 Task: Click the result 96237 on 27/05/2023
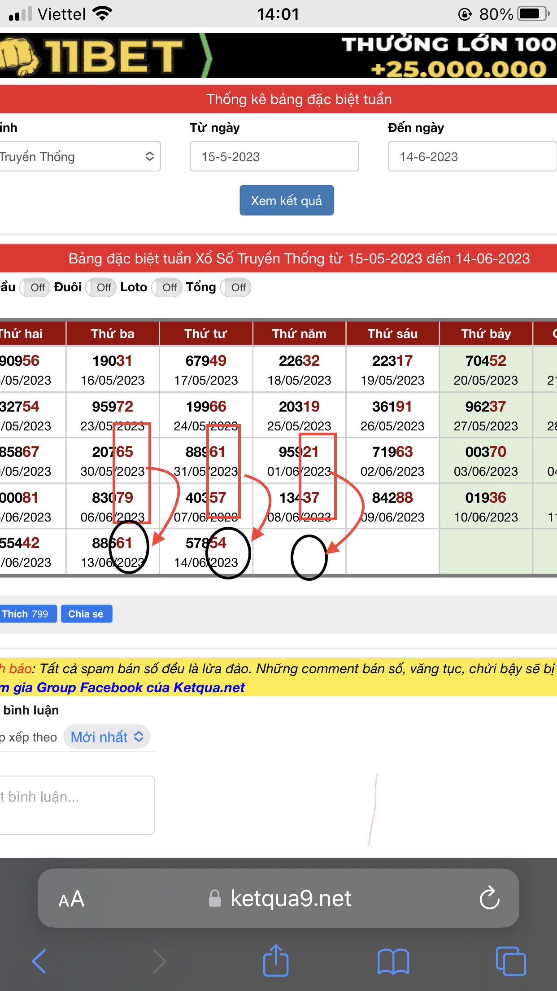pyautogui.click(x=486, y=406)
